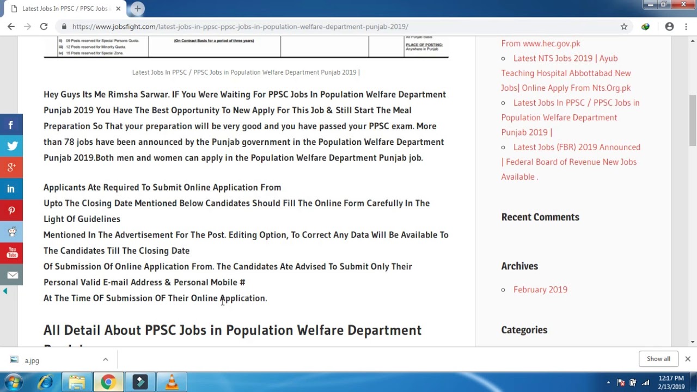
Task: Share via Reddit sidebar icon
Action: click(x=11, y=232)
